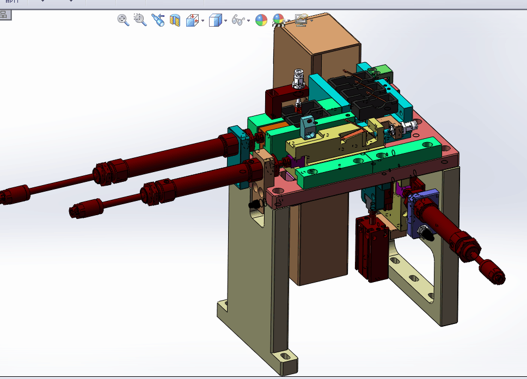The image size is (527, 379).
Task: Open the View Settings monitor icon
Action: point(301,20)
